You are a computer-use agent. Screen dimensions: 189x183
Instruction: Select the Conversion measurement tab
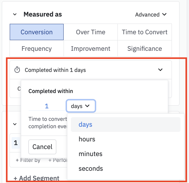[37, 32]
